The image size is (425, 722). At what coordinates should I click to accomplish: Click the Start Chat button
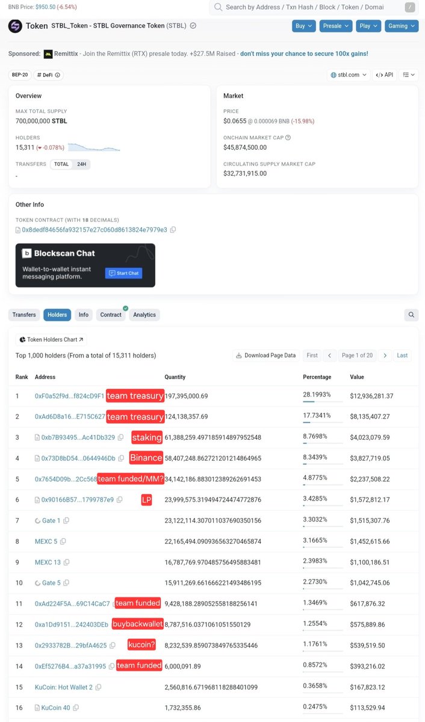coord(123,273)
